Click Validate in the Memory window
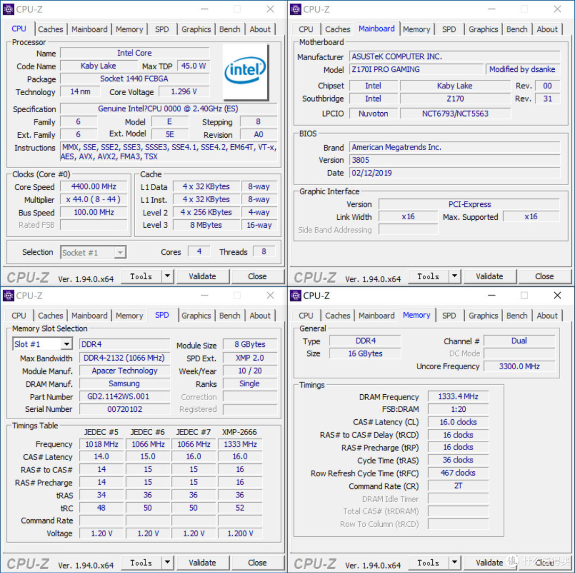Image resolution: width=575 pixels, height=573 pixels. click(x=490, y=562)
